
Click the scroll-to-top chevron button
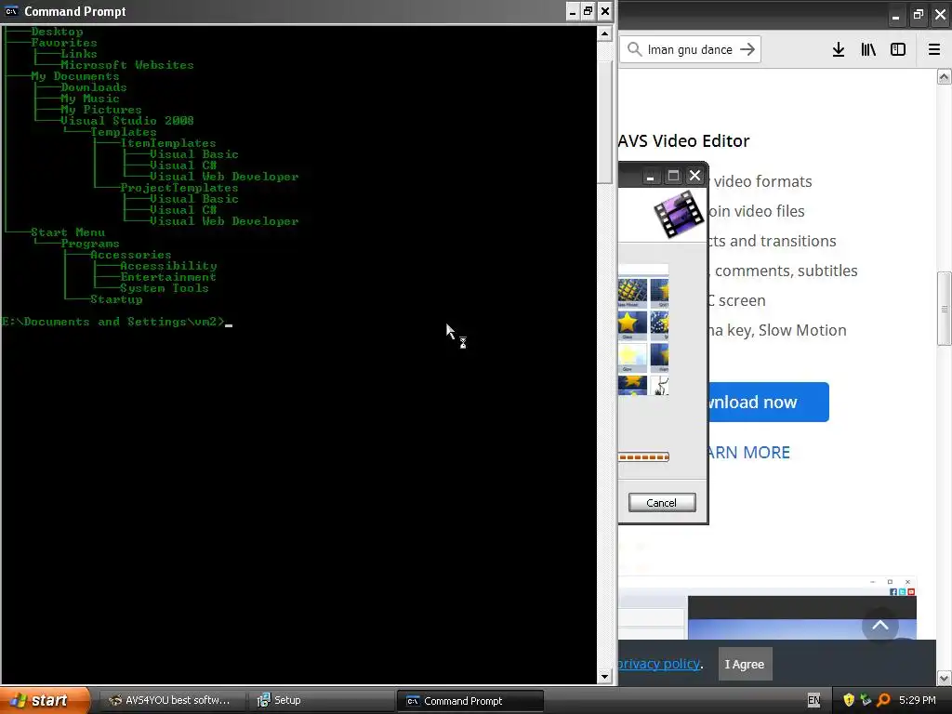(880, 626)
